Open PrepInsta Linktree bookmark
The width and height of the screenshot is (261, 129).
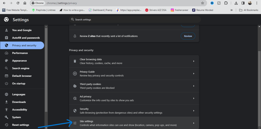point(44,10)
